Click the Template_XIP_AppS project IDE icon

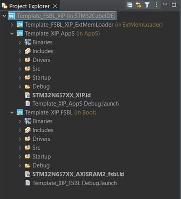click(20, 33)
